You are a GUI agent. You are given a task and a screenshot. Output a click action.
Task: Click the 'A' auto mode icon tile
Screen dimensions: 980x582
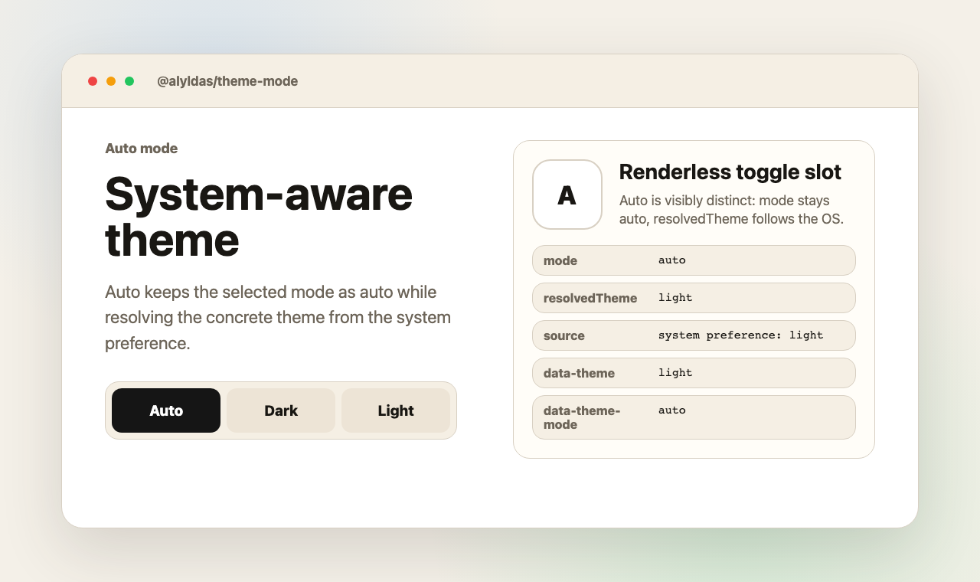coord(567,195)
